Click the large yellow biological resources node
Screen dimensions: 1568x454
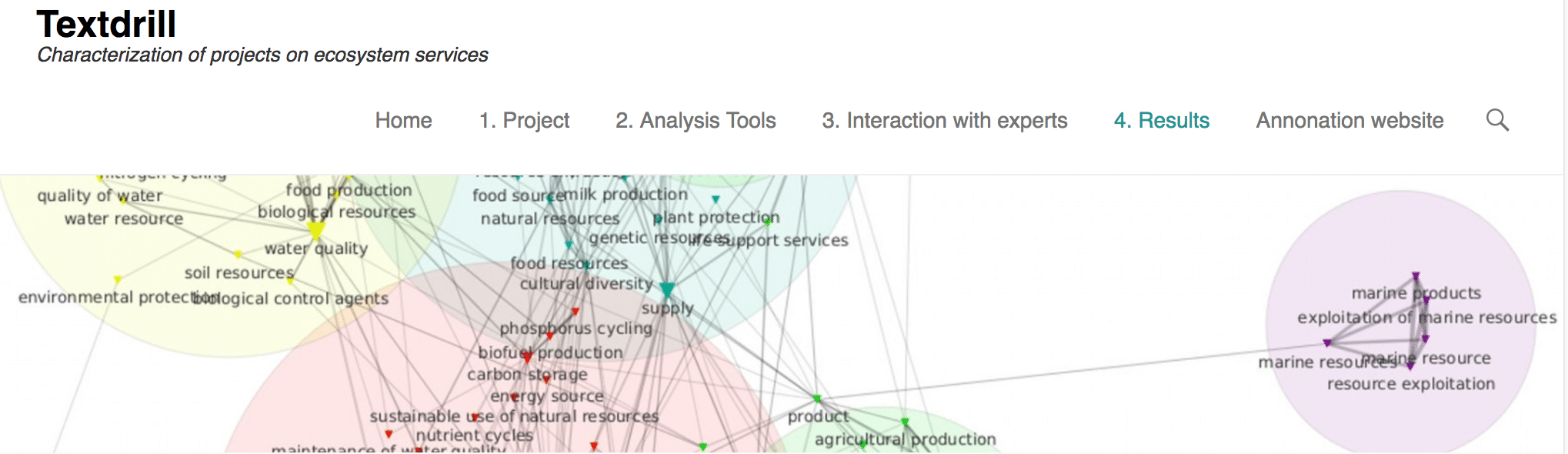click(x=315, y=230)
